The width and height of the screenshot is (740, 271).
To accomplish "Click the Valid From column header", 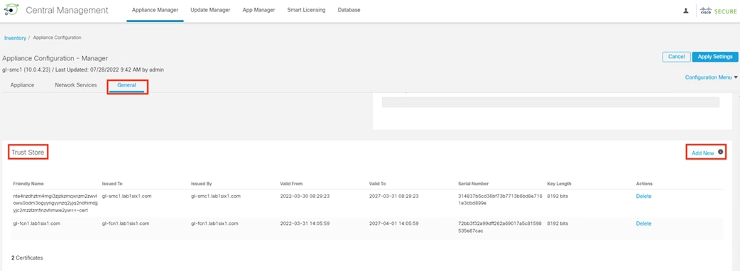I will coord(291,183).
